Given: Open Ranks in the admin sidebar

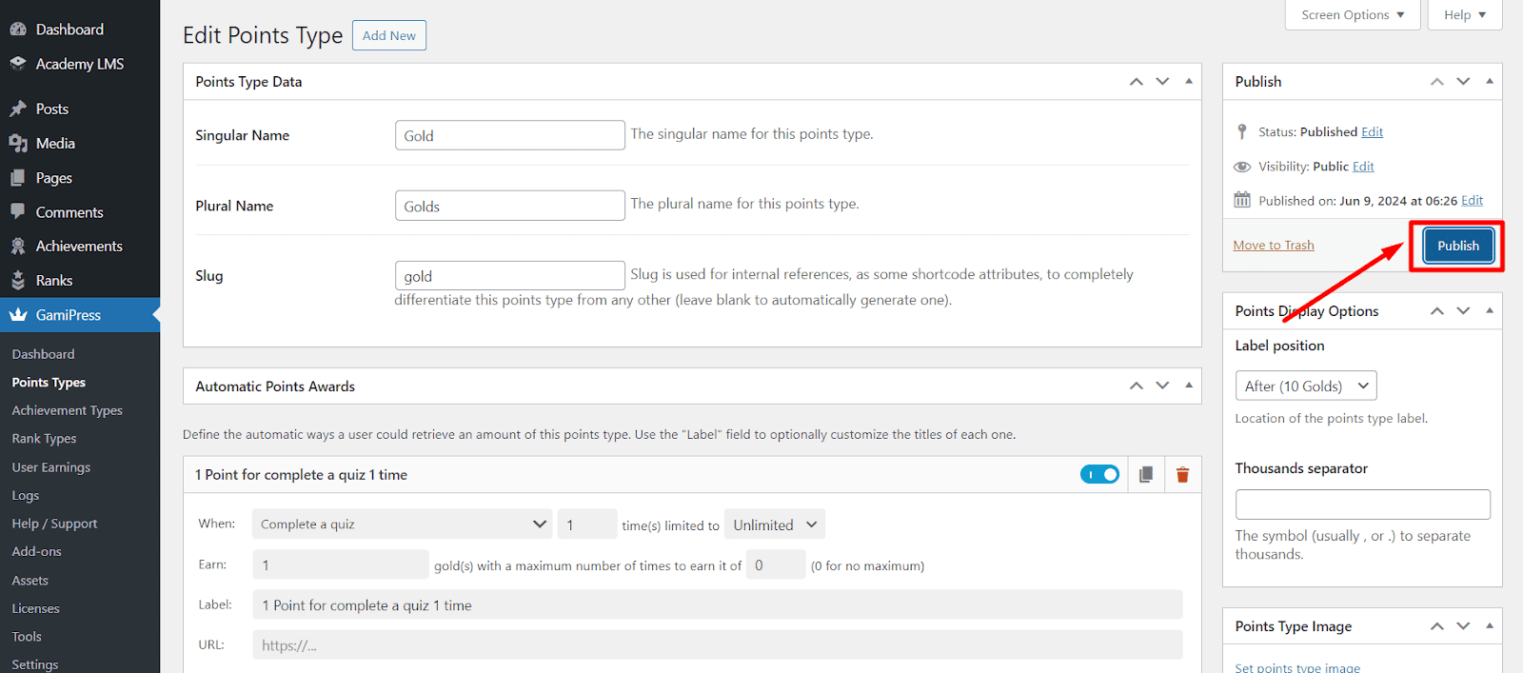Looking at the screenshot, I should (53, 281).
